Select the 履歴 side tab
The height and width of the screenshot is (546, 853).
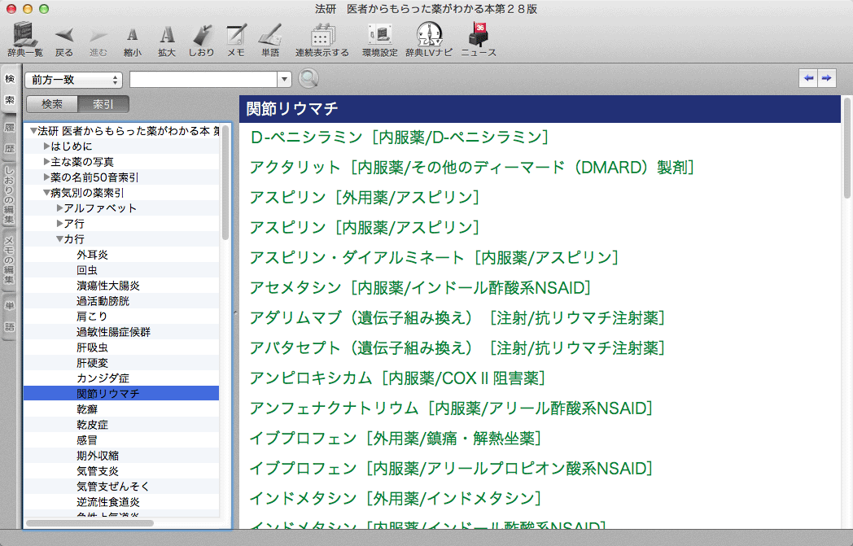(10, 138)
